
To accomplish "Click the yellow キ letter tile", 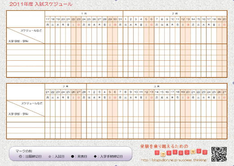I will pyautogui.click(x=193, y=152).
